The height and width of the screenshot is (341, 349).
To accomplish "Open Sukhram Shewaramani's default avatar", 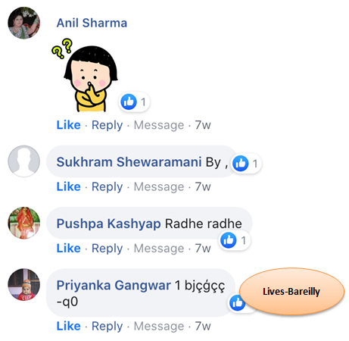I will click(24, 161).
